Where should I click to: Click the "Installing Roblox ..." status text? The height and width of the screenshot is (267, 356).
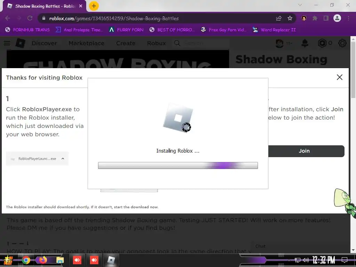178,151
